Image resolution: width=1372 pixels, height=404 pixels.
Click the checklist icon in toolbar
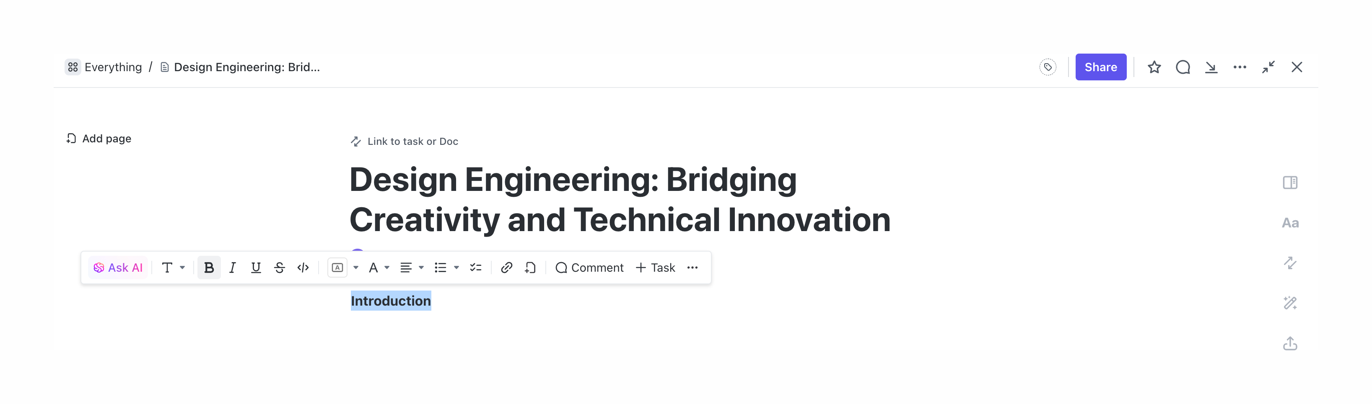click(476, 268)
